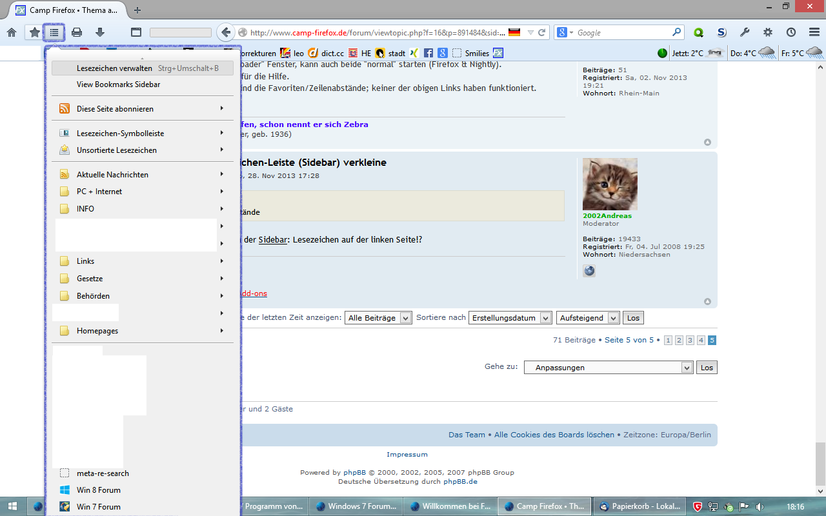The image size is (826, 516).
Task: Open the search engine selector dropdown
Action: pyautogui.click(x=565, y=32)
